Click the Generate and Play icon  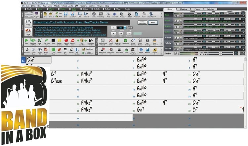tap(33, 42)
